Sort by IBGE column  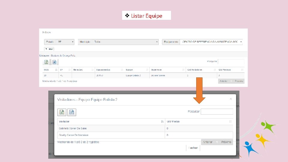50,70
